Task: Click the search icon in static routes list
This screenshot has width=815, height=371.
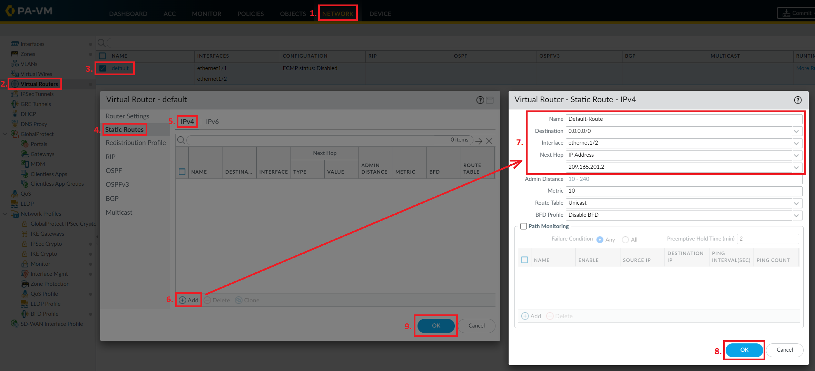Action: (181, 140)
